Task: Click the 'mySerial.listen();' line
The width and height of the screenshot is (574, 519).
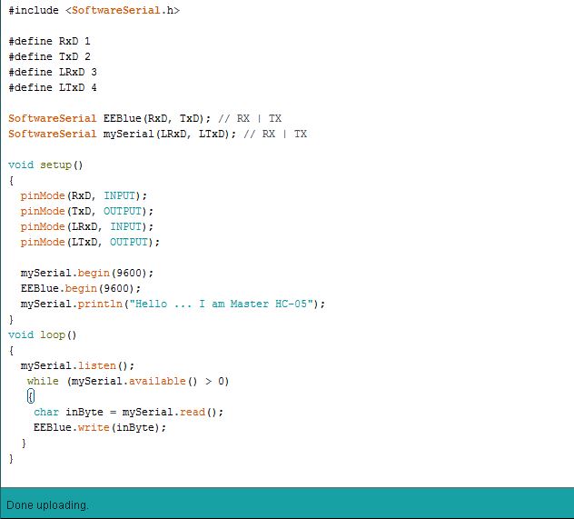Action: (77, 366)
